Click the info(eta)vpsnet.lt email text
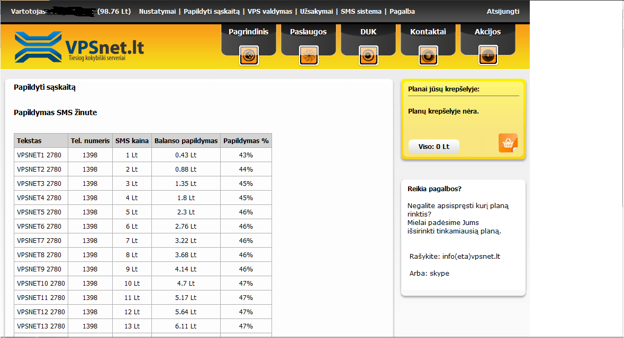Viewport: 624px width, 338px height. (471, 257)
